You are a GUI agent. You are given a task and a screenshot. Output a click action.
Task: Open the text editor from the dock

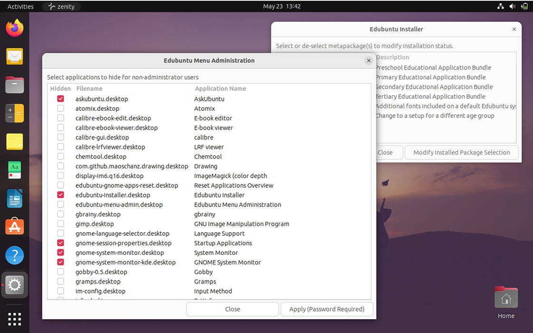click(x=14, y=142)
